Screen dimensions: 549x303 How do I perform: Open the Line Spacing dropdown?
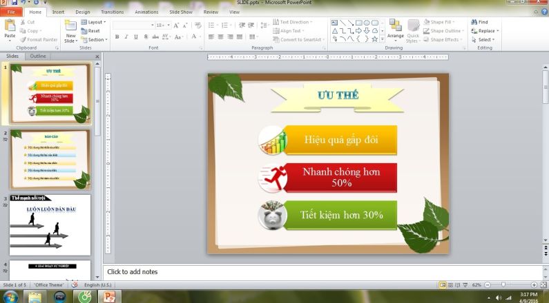[x=264, y=25]
